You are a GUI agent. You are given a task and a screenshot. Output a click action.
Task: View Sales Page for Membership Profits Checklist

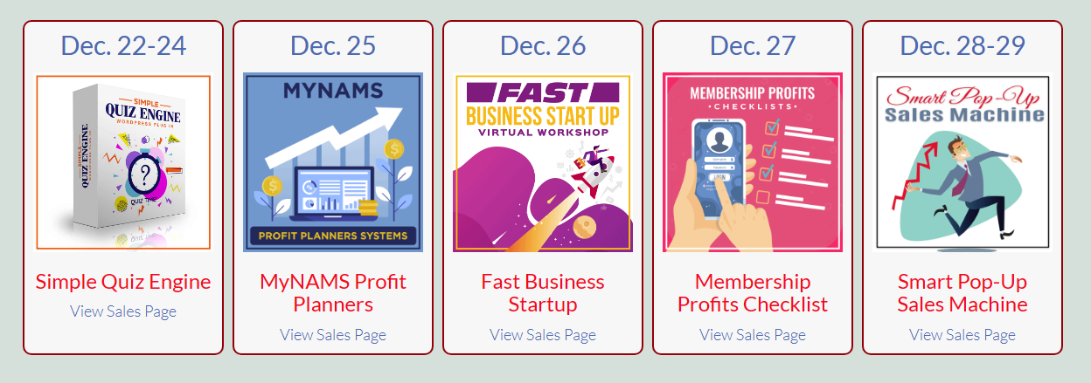pyautogui.click(x=753, y=334)
